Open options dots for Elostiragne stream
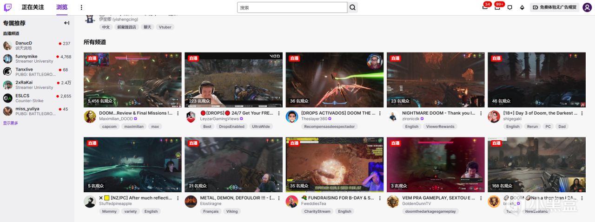Viewport: 595px width, 222px height. pyautogui.click(x=278, y=198)
